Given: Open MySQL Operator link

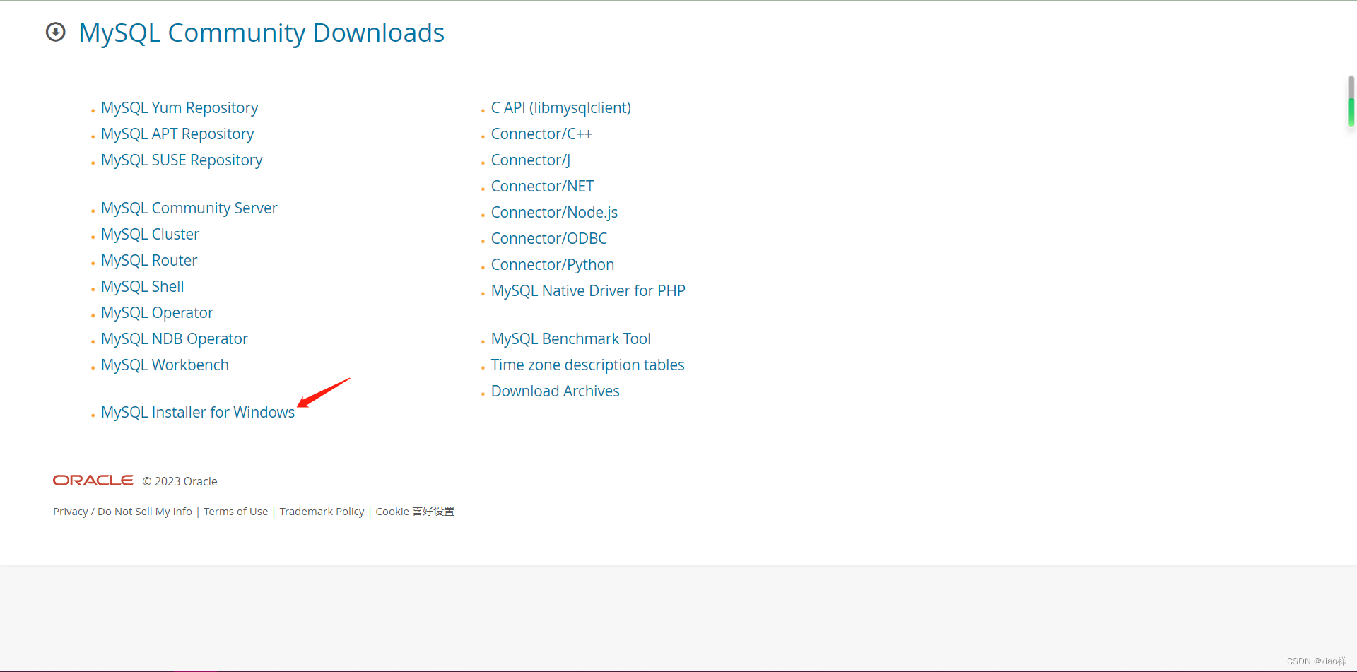Looking at the screenshot, I should (x=157, y=312).
